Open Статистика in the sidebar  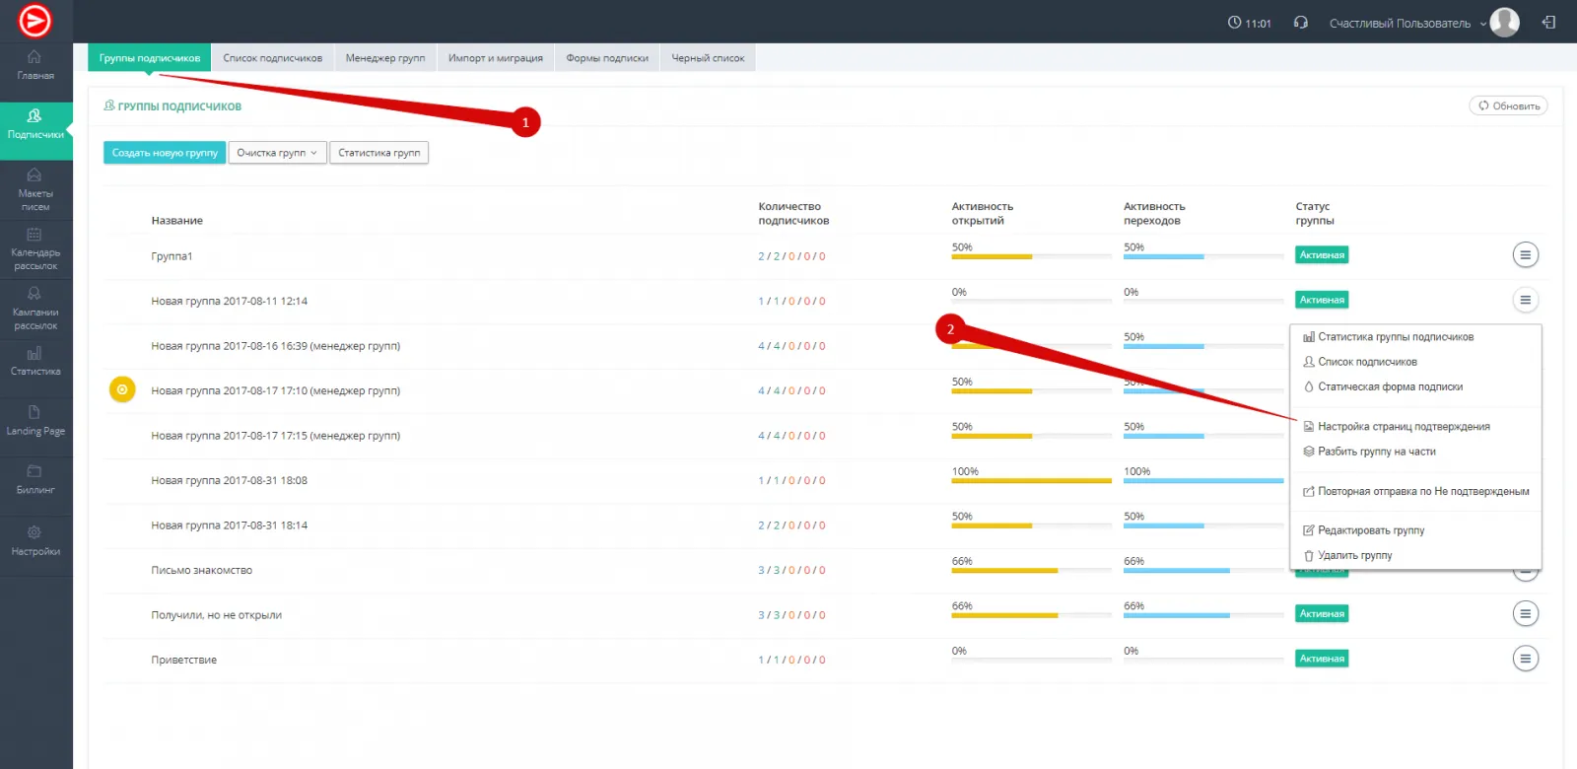point(35,361)
